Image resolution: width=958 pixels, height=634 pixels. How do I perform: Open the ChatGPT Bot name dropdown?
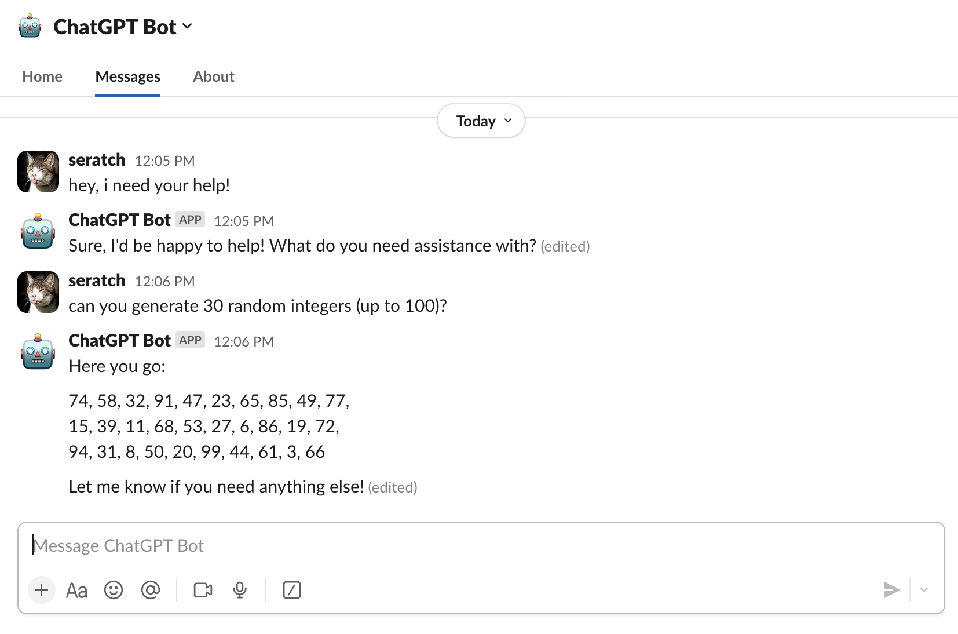pyautogui.click(x=187, y=27)
